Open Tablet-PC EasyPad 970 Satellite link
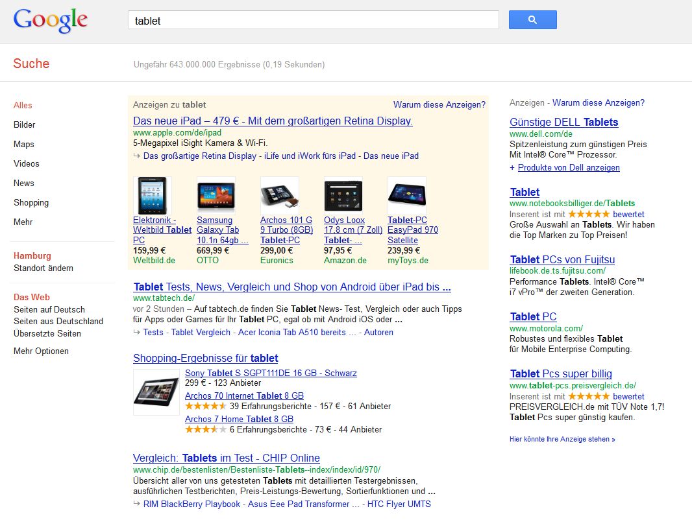Image resolution: width=692 pixels, height=520 pixels. (413, 230)
